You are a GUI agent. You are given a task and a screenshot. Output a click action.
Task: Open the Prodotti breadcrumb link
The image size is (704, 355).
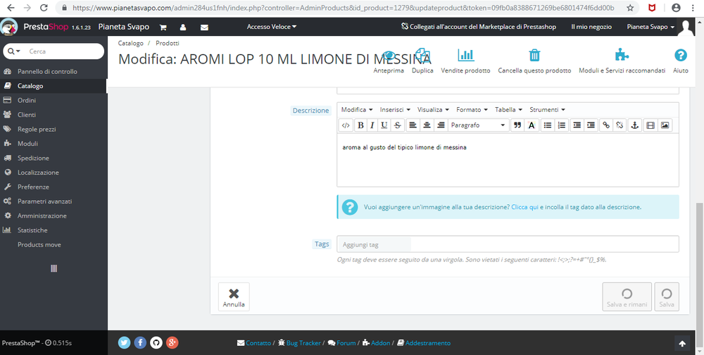click(168, 43)
